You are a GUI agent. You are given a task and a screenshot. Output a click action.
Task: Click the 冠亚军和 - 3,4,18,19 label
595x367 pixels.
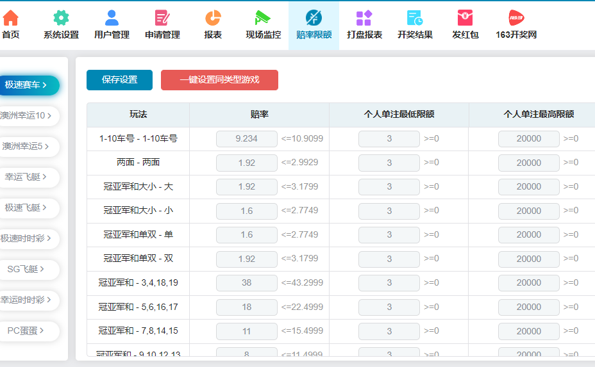pyautogui.click(x=138, y=282)
